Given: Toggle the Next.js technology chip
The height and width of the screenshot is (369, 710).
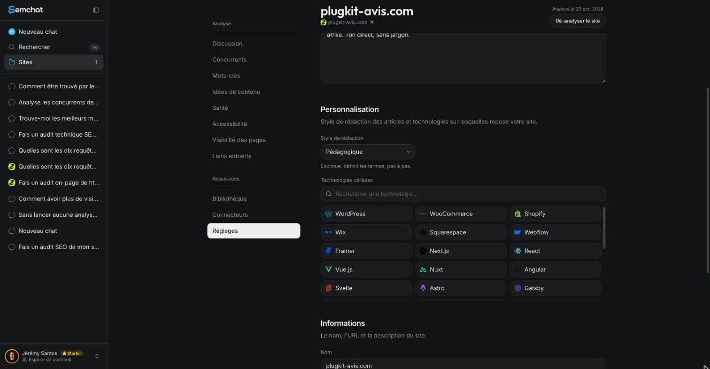Looking at the screenshot, I should [461, 251].
